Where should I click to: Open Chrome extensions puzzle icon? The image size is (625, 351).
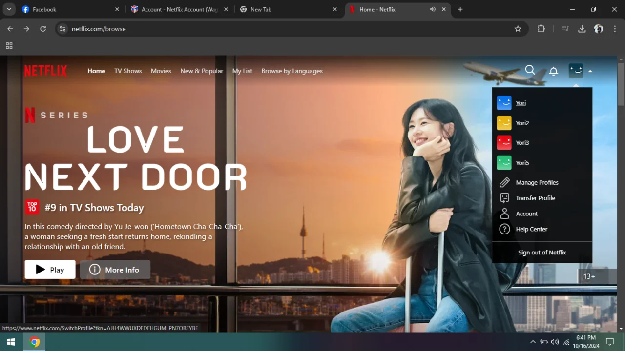pos(541,29)
